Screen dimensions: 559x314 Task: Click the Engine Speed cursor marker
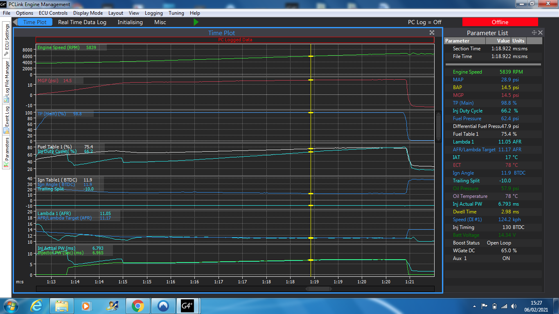point(311,56)
